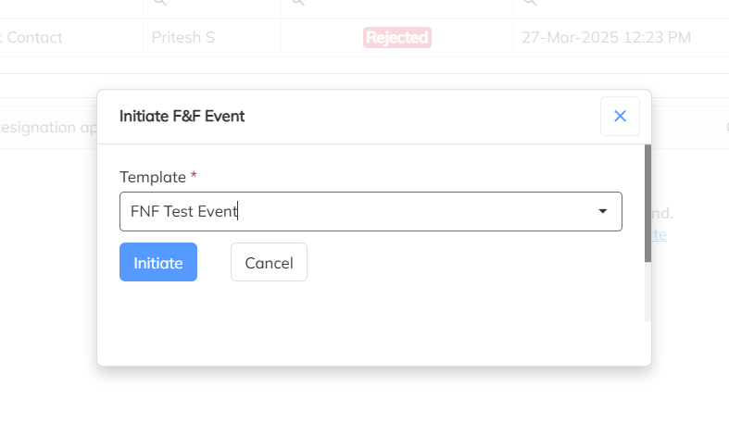The height and width of the screenshot is (436, 729).
Task: Click the resignation text behind the dialog
Action: pos(48,128)
